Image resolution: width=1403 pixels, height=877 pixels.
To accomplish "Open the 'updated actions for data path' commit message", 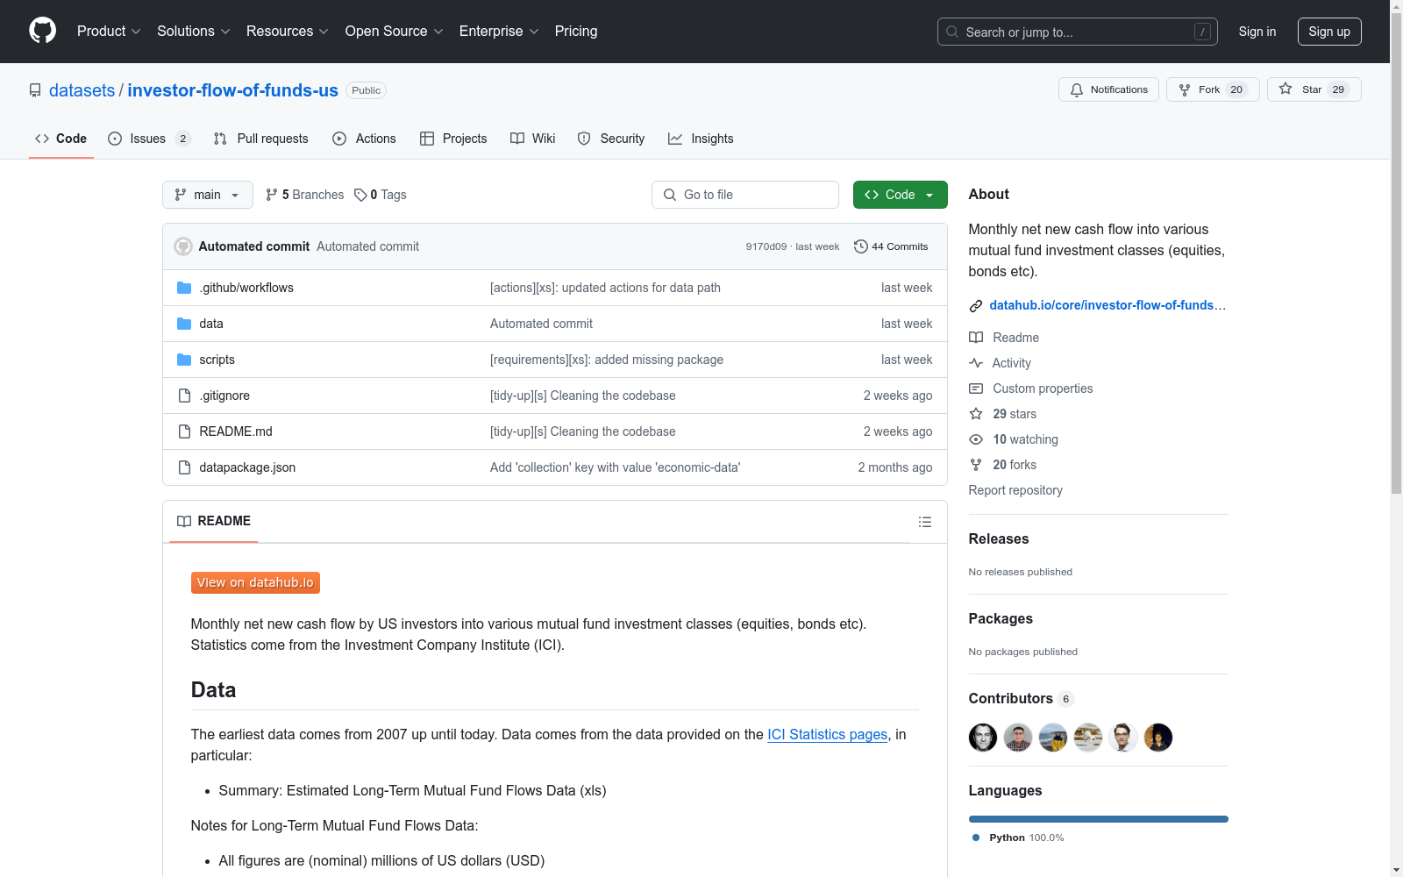I will tap(605, 288).
